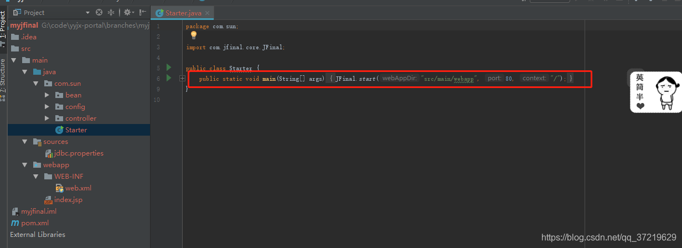Click the "src/main/webapp" string literal
This screenshot has width=682, height=248.
pos(448,79)
